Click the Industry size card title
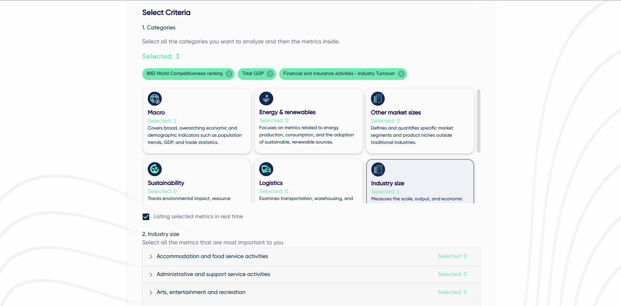The height and width of the screenshot is (306, 621). point(388,183)
